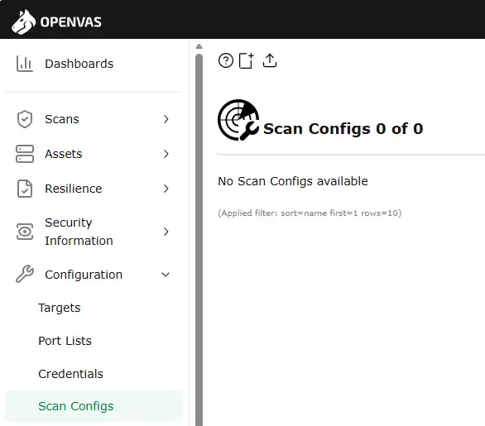The height and width of the screenshot is (426, 485).
Task: Click the import scan config upload icon
Action: pos(270,60)
